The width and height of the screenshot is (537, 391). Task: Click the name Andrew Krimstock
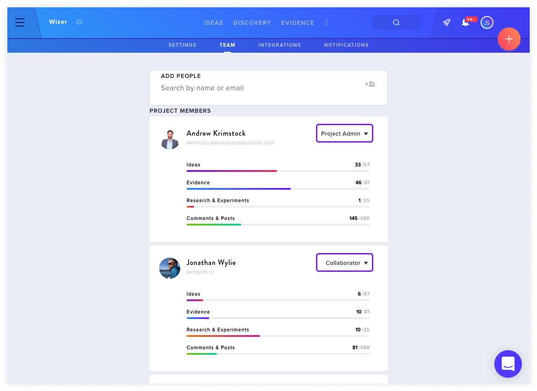point(216,133)
